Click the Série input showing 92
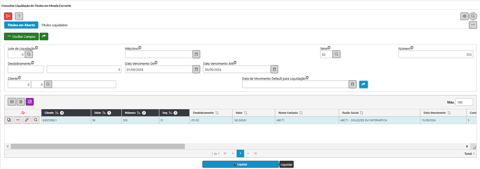The width and height of the screenshot is (480, 169). [326, 55]
